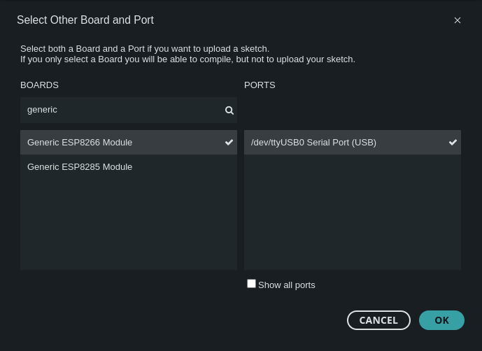The height and width of the screenshot is (351, 482).
Task: Click the PORTS column heading
Action: pos(260,85)
